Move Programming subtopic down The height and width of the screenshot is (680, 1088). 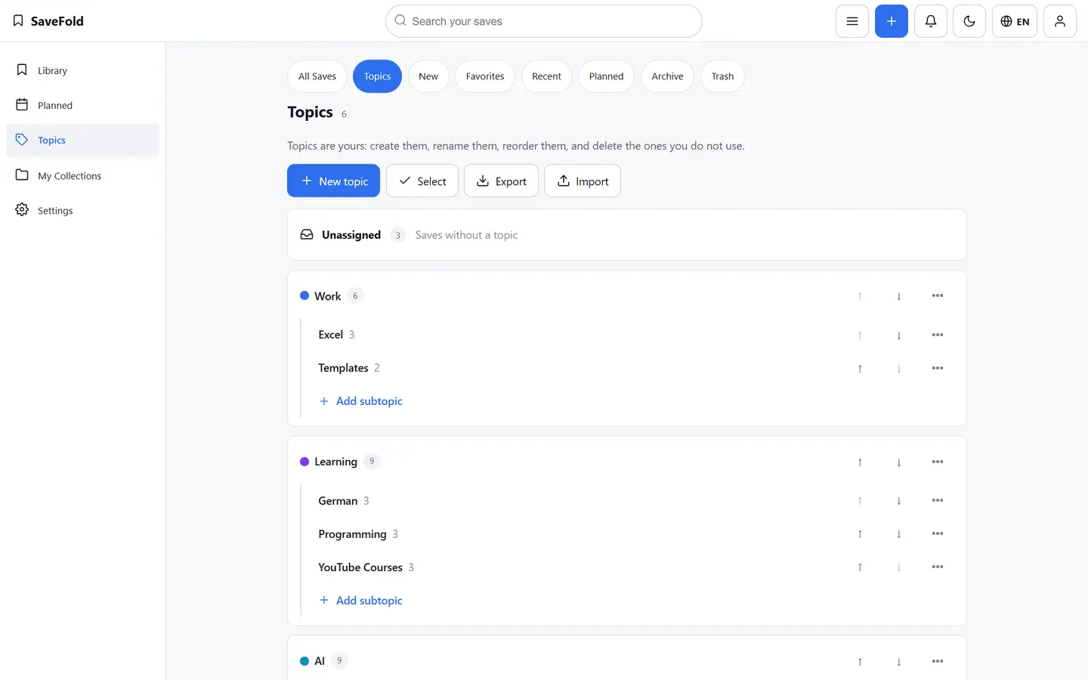(x=898, y=534)
